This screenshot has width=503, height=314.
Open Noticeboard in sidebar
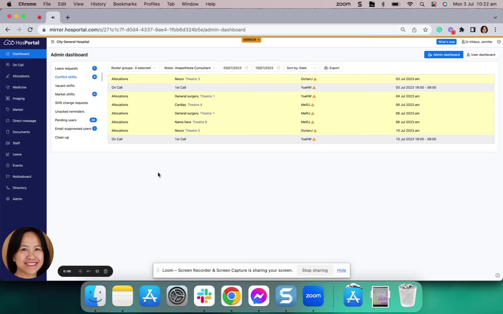pyautogui.click(x=23, y=177)
